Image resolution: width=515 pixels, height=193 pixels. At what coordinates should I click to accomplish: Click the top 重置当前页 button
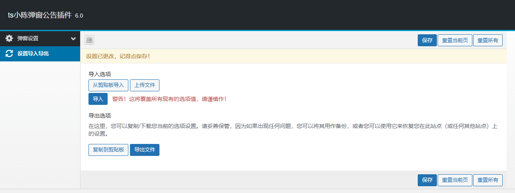coord(455,40)
